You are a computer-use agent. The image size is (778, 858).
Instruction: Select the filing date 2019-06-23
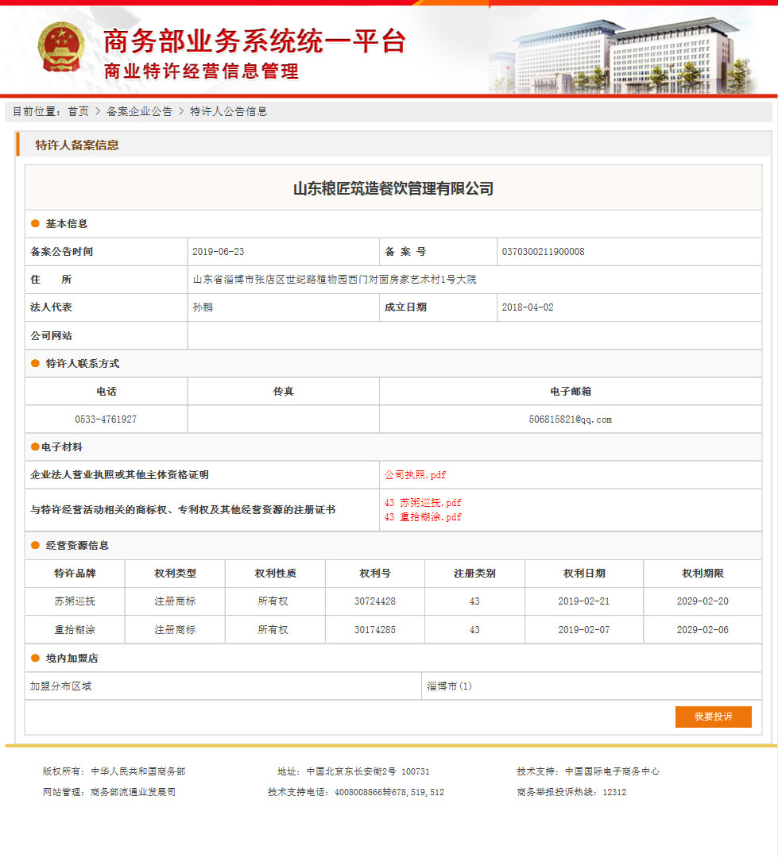point(218,252)
